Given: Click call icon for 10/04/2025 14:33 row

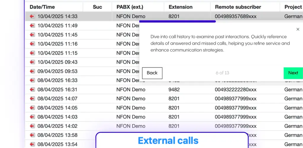Looking at the screenshot, I should tap(32, 17).
